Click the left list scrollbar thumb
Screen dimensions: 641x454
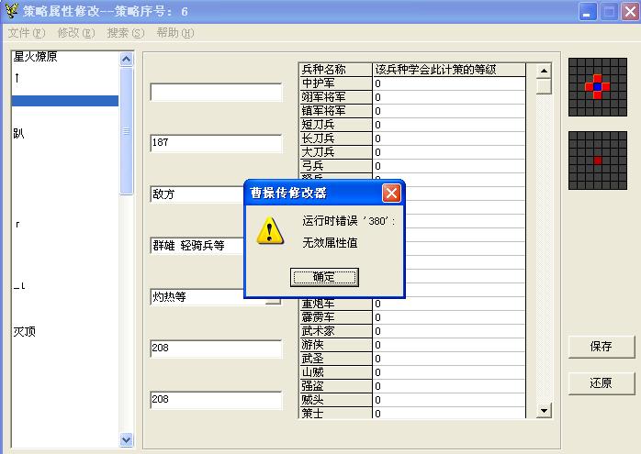pyautogui.click(x=127, y=131)
